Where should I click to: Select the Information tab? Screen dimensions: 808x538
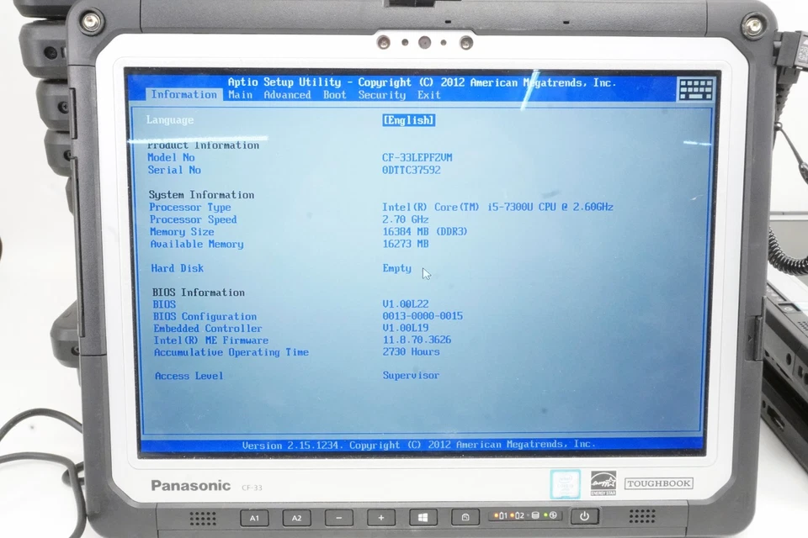coord(184,94)
